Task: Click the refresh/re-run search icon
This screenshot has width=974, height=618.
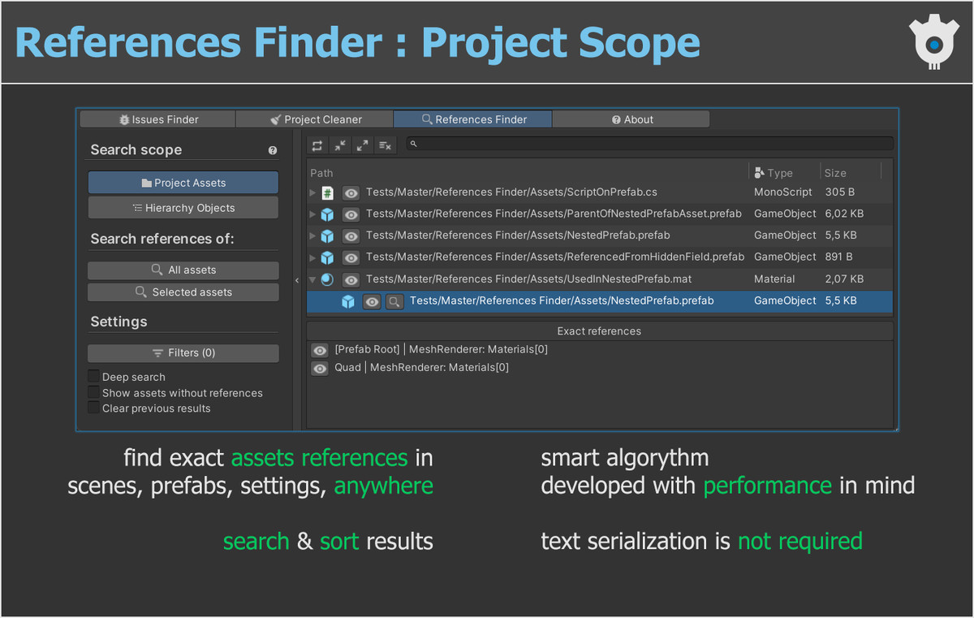Action: pyautogui.click(x=317, y=145)
